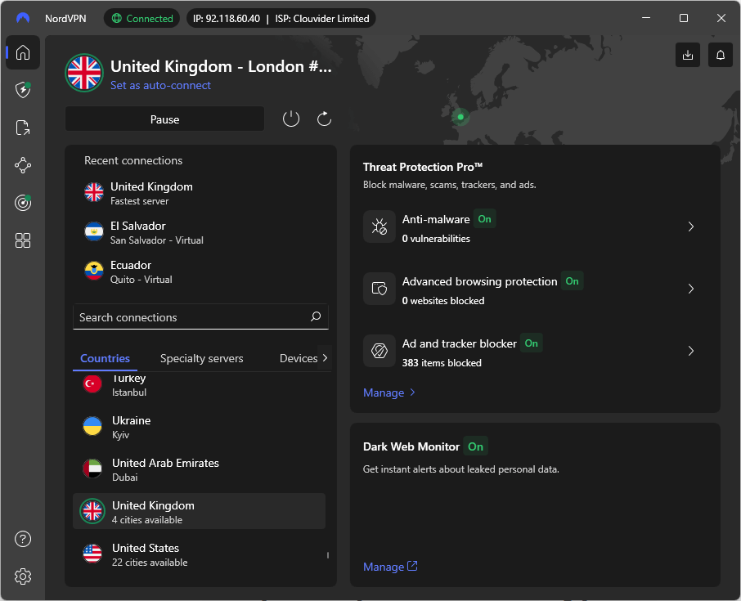Image resolution: width=741 pixels, height=601 pixels.
Task: Click the Recent connections heading
Action: (x=133, y=160)
